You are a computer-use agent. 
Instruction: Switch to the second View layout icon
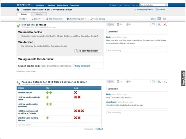coord(164,19)
